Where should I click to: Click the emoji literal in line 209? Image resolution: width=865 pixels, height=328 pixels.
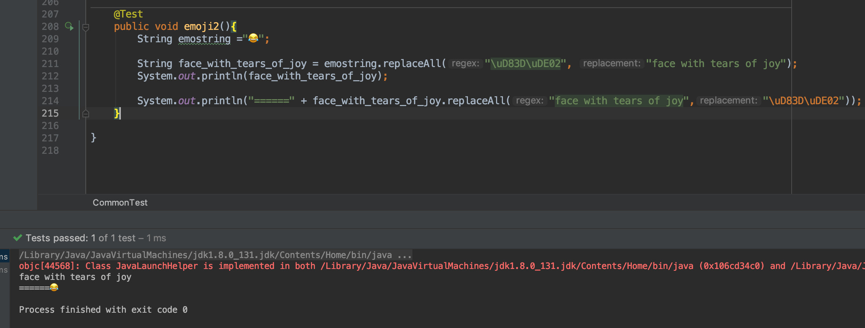[x=253, y=38]
